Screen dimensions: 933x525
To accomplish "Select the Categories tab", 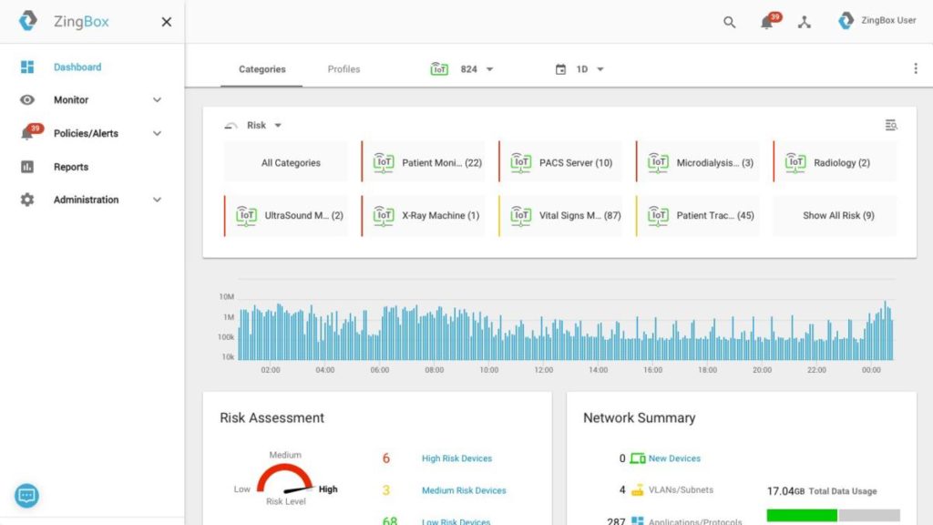I will (x=261, y=69).
